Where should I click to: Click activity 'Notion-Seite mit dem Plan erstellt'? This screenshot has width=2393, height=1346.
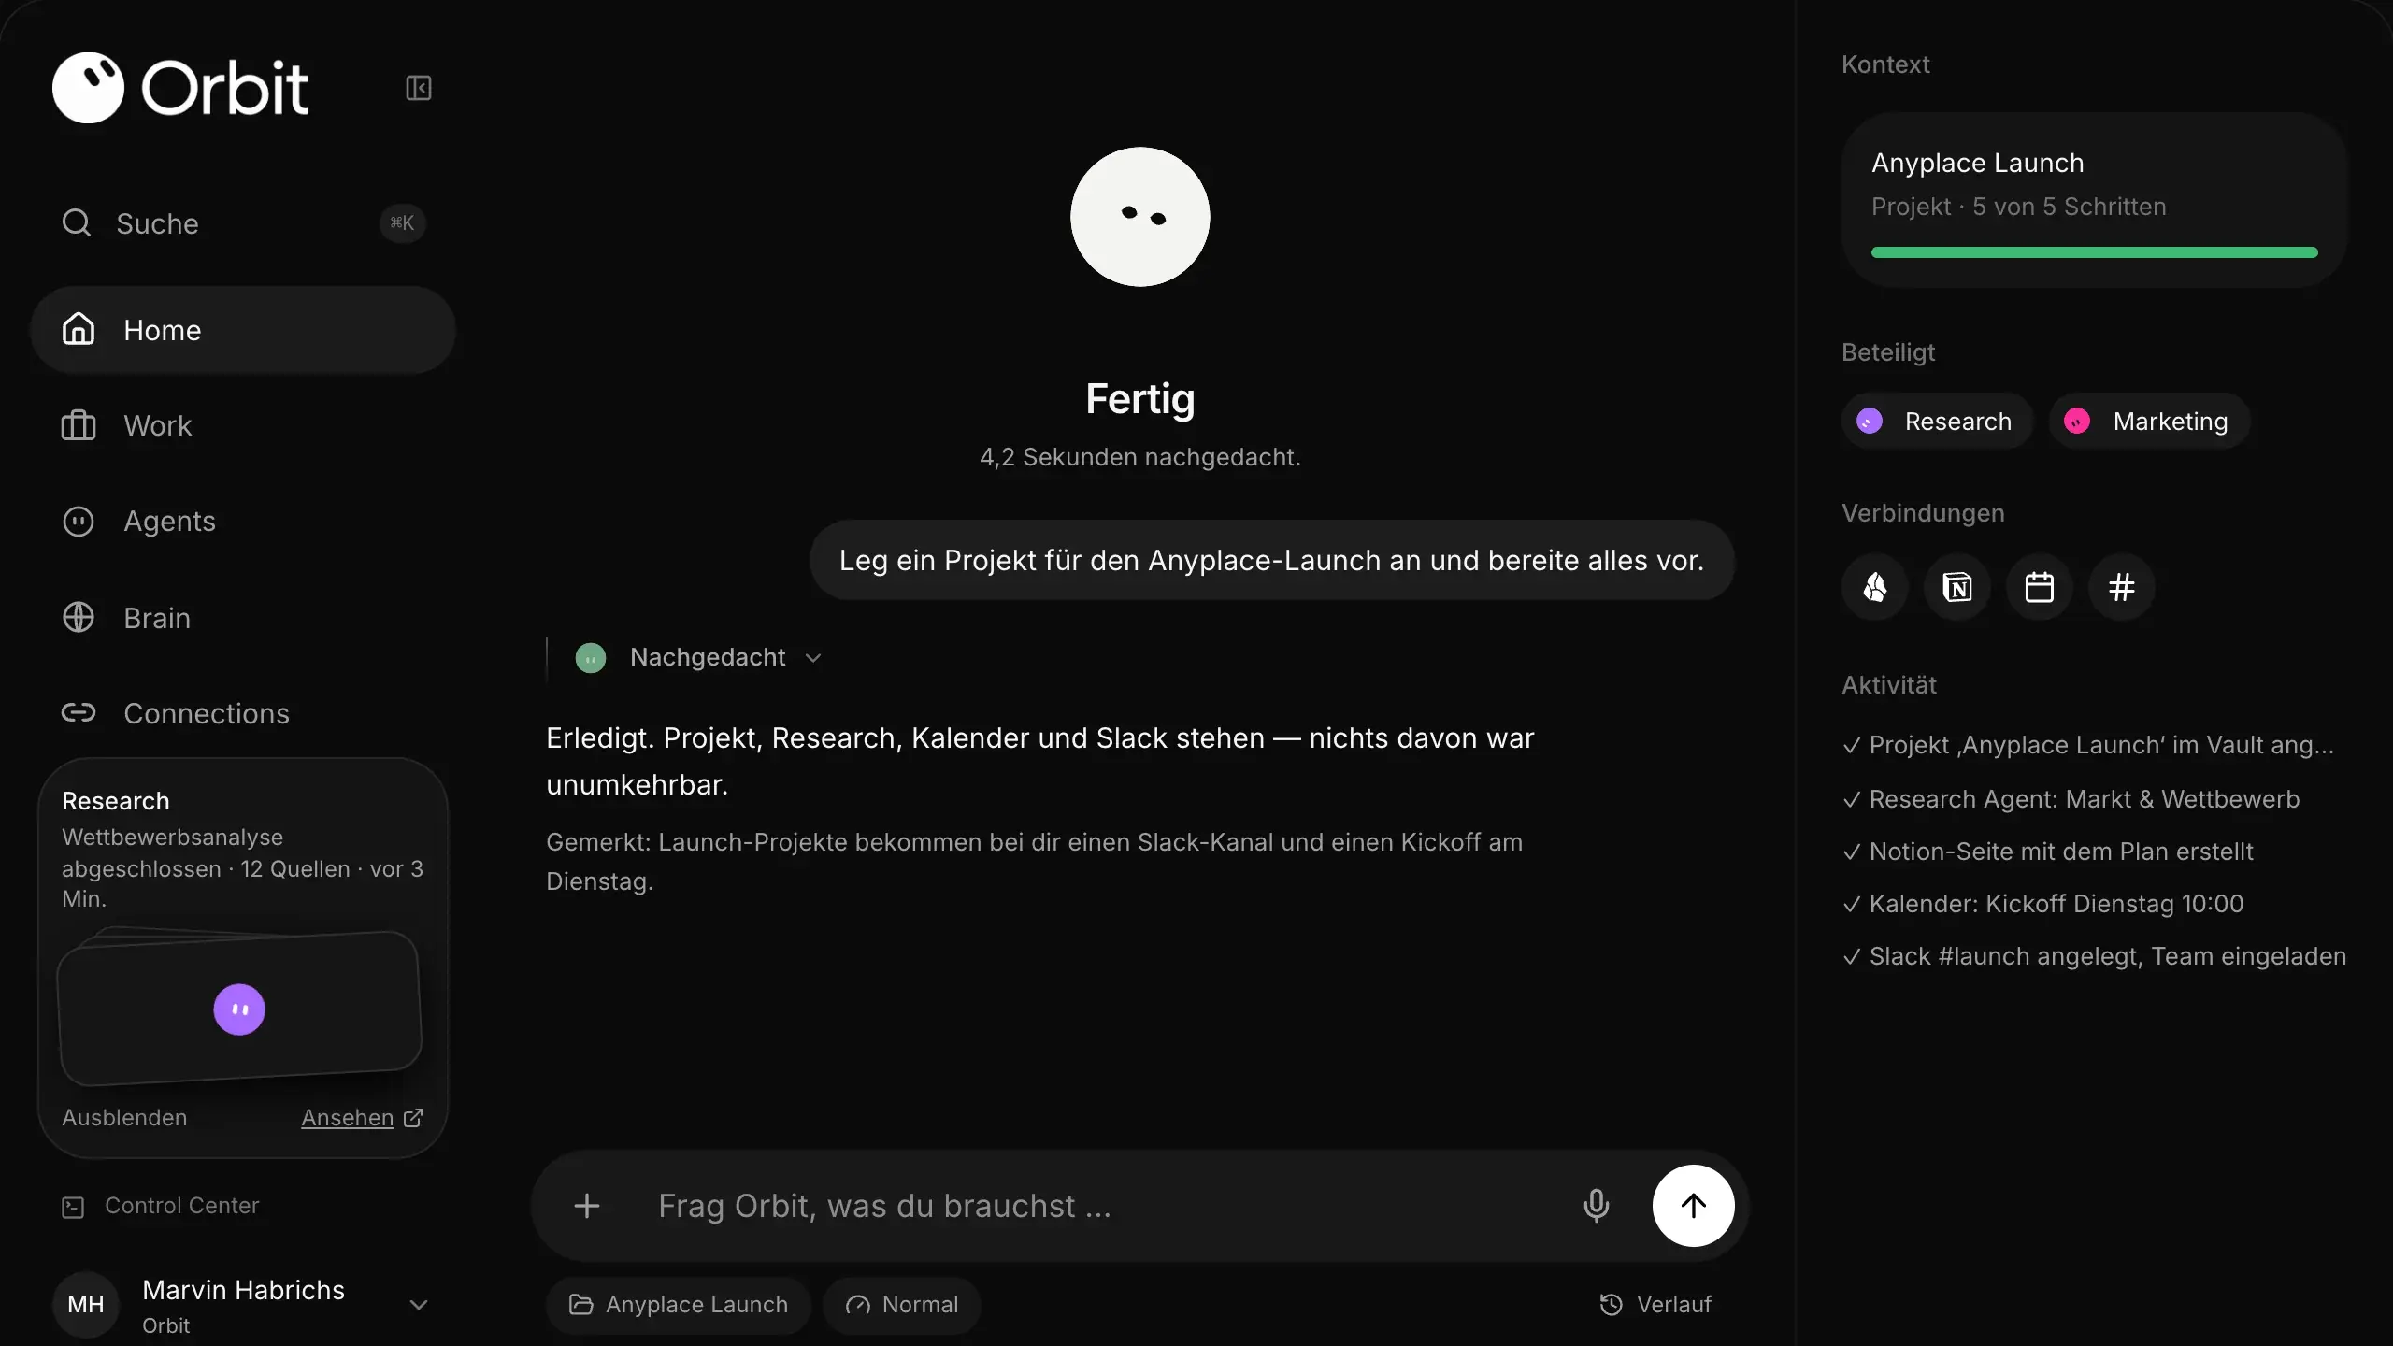coord(2047,852)
